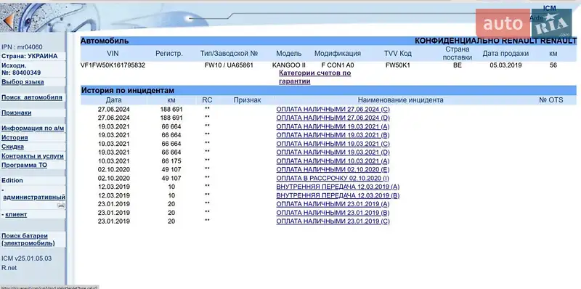The height and width of the screenshot is (289, 581).
Task: Go to Признаки sidebar link
Action: coord(16,113)
